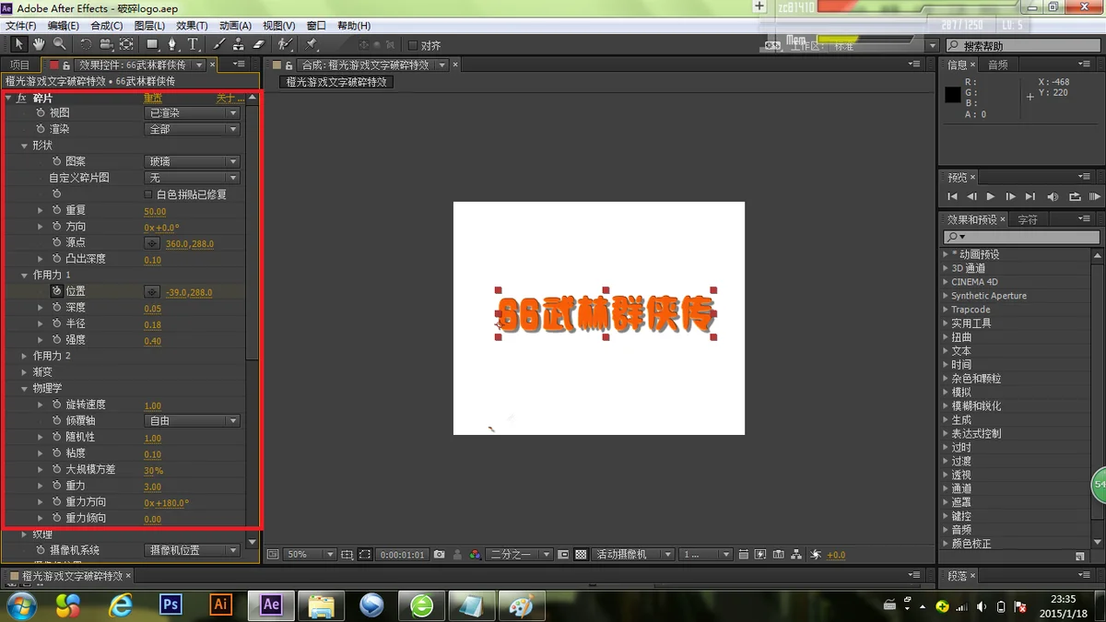Expand the 作用力 2 group
1106x622 pixels.
(25, 356)
